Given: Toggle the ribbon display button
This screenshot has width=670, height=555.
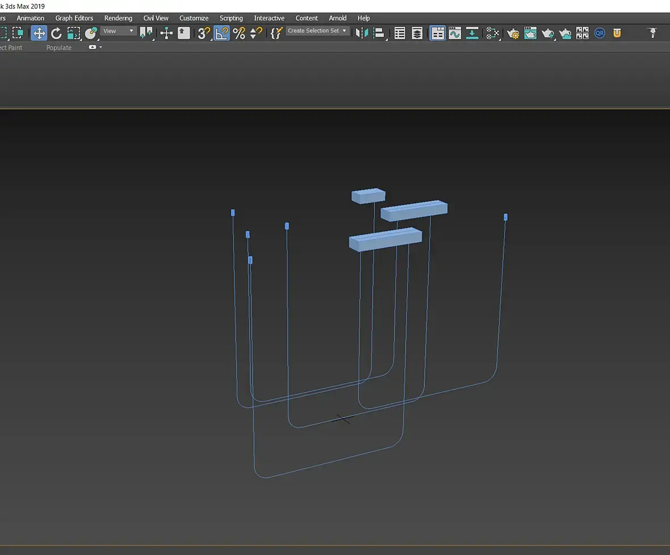Looking at the screenshot, I should [437, 33].
